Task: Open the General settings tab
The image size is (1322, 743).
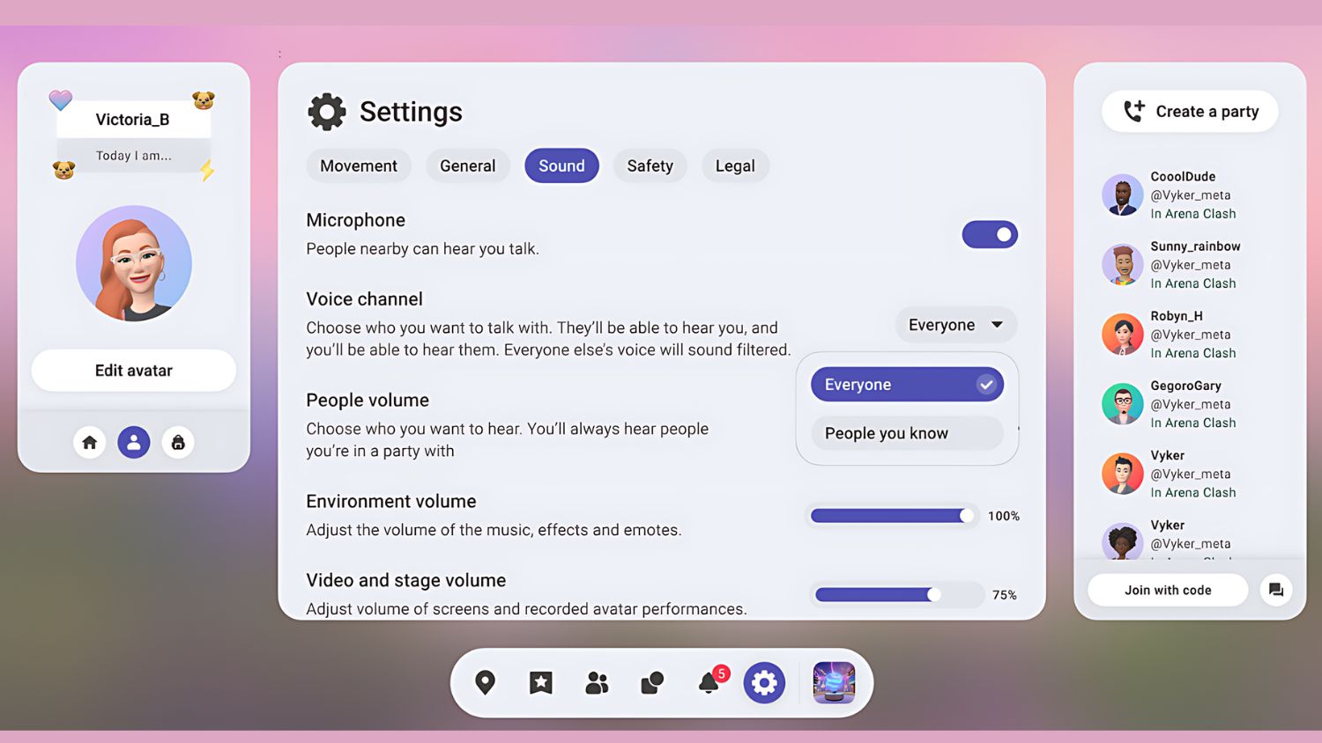Action: tap(467, 166)
